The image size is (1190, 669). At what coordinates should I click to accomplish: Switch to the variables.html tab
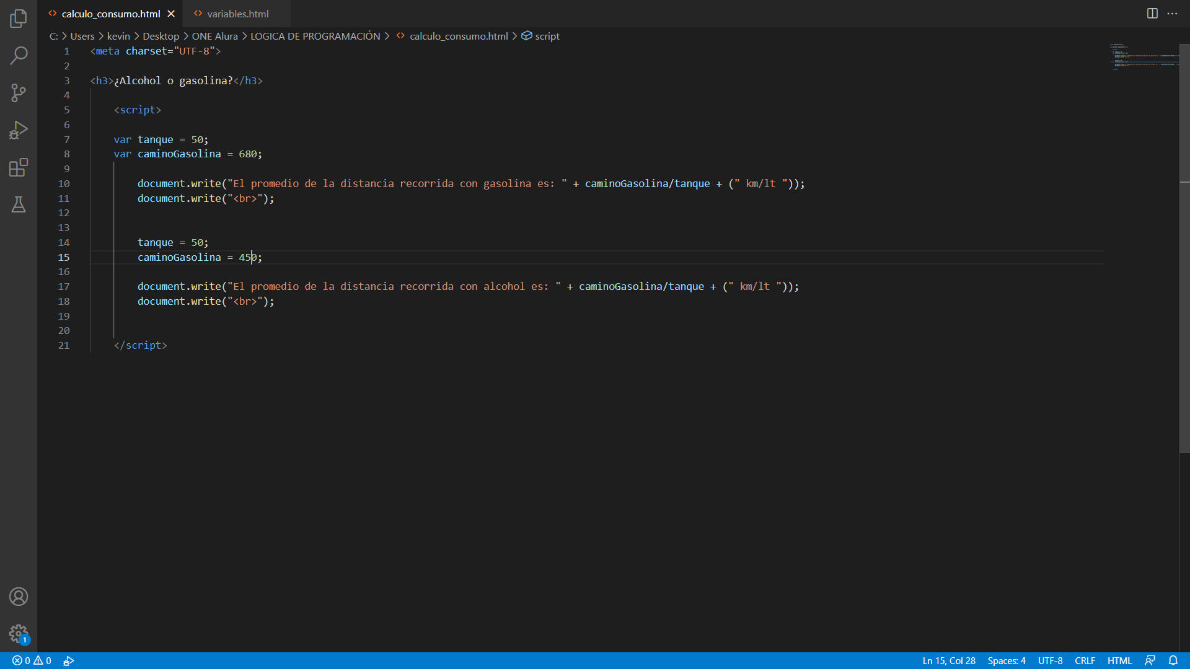pos(237,14)
